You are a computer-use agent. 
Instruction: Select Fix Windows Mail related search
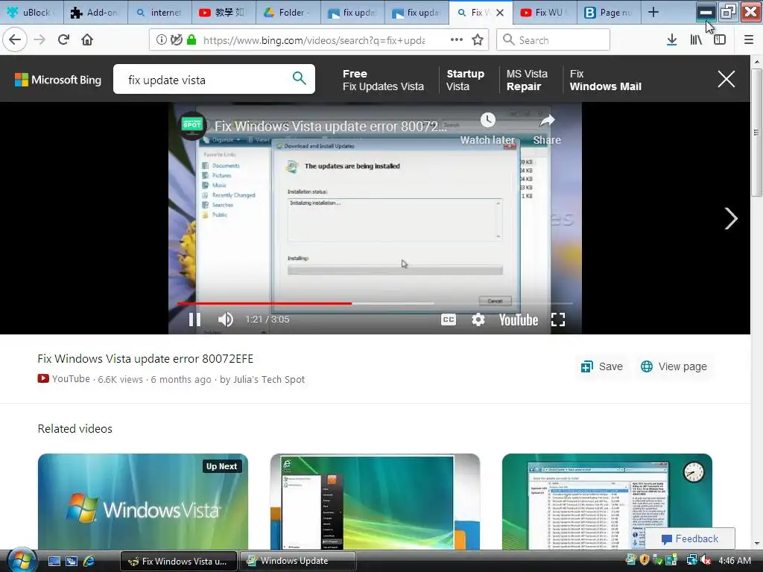coord(605,80)
